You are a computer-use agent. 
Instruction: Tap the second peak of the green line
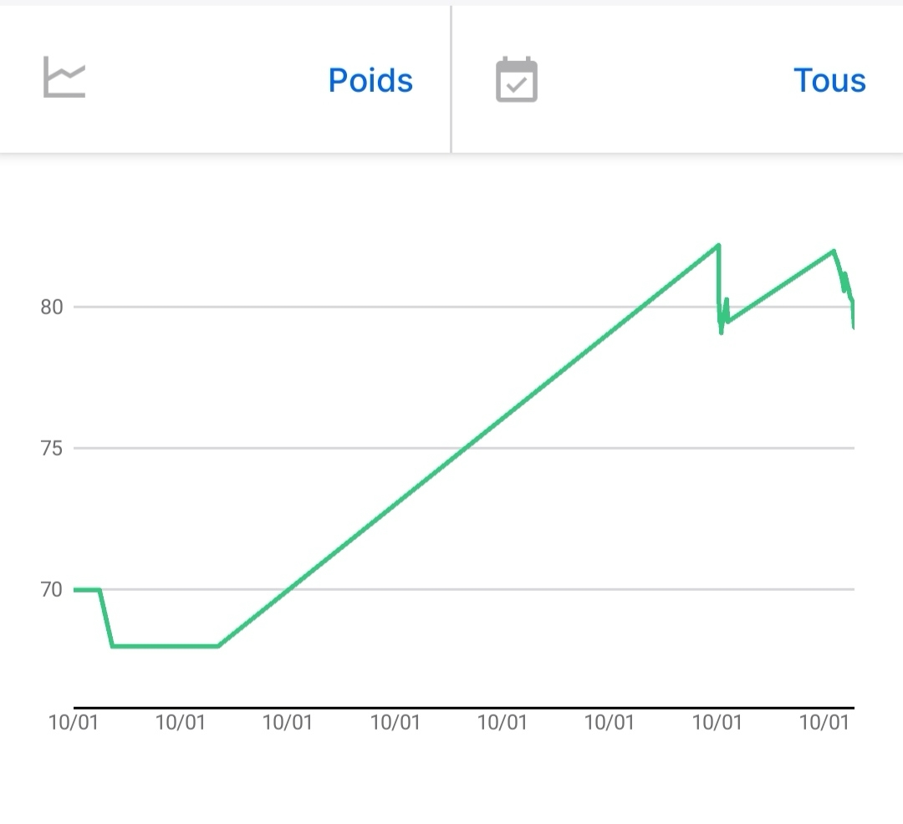click(x=834, y=251)
